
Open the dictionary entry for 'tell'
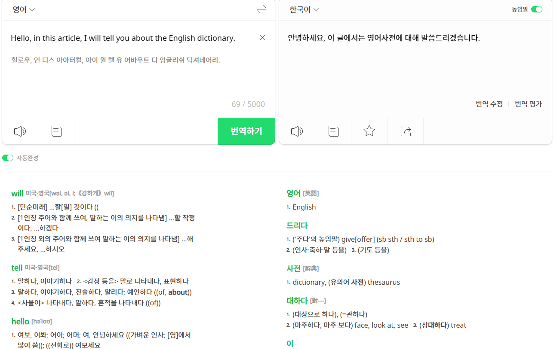(16, 268)
